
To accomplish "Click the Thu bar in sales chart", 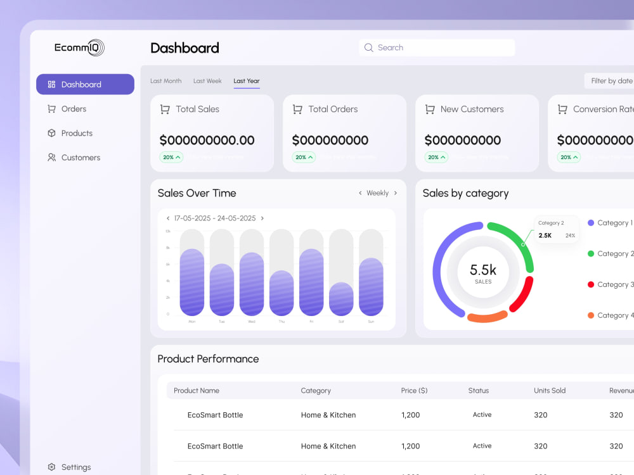I will 282,293.
